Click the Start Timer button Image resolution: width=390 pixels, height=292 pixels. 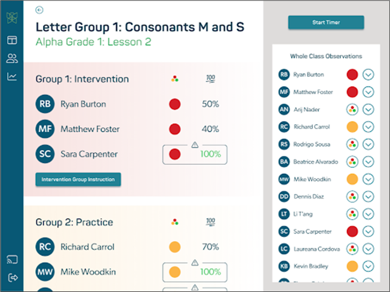coord(326,23)
